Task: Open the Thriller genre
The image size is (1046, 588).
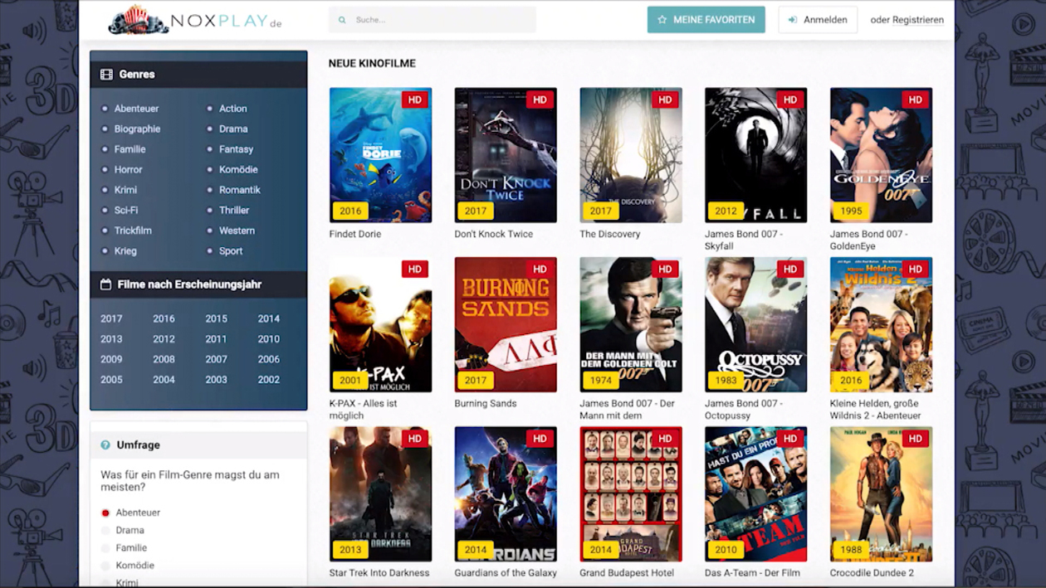Action: click(234, 211)
